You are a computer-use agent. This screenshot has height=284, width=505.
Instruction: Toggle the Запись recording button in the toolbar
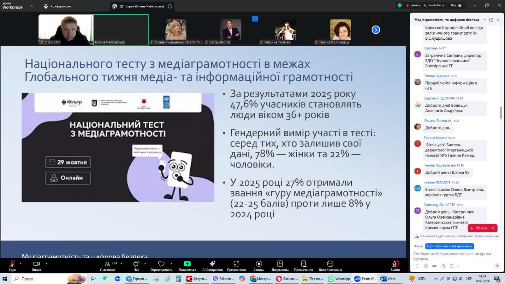(x=259, y=264)
